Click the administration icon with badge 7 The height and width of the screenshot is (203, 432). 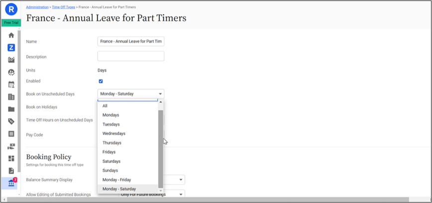click(x=11, y=183)
